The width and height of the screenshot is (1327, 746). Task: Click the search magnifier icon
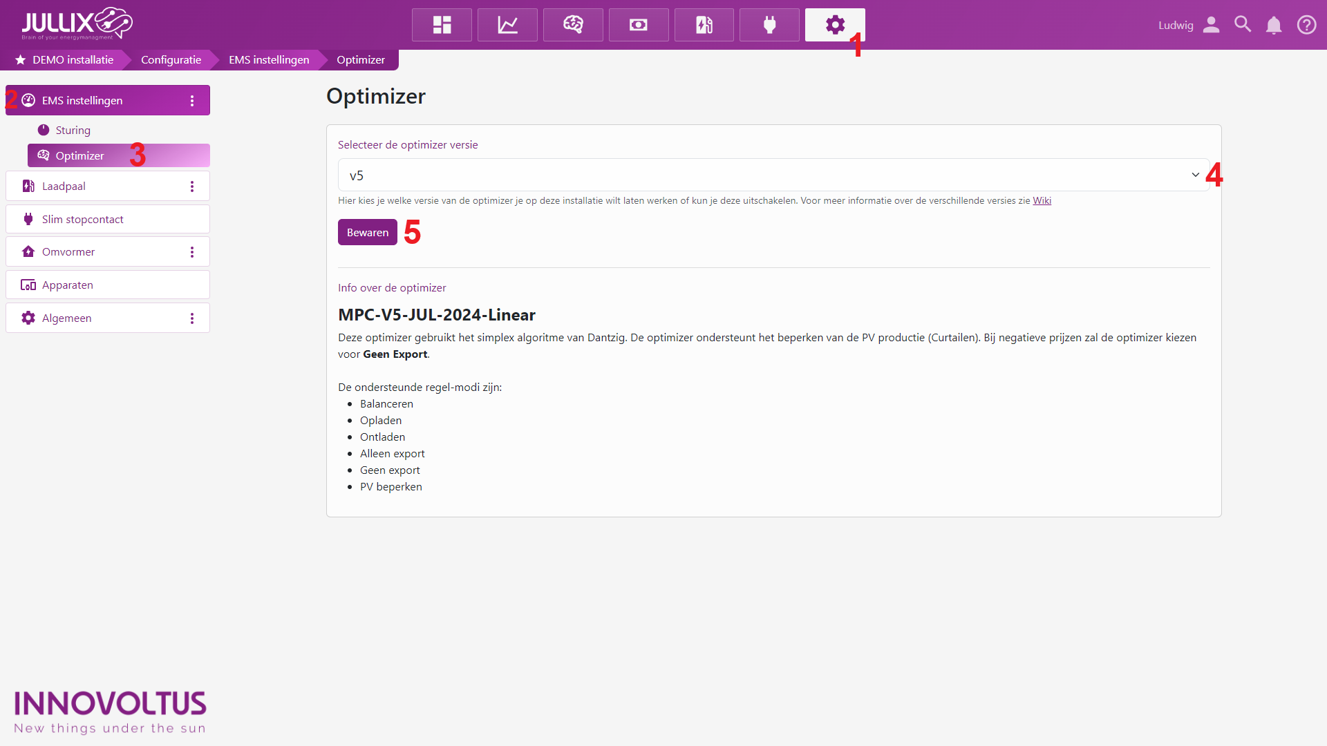coord(1243,25)
